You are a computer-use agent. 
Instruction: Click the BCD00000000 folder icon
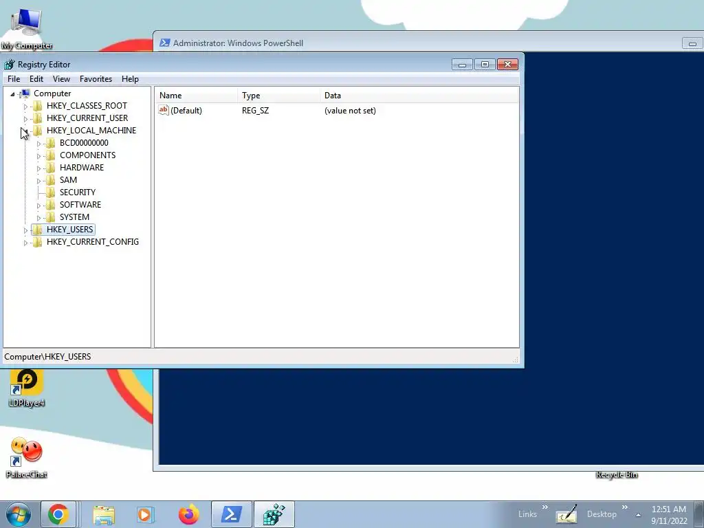(51, 143)
